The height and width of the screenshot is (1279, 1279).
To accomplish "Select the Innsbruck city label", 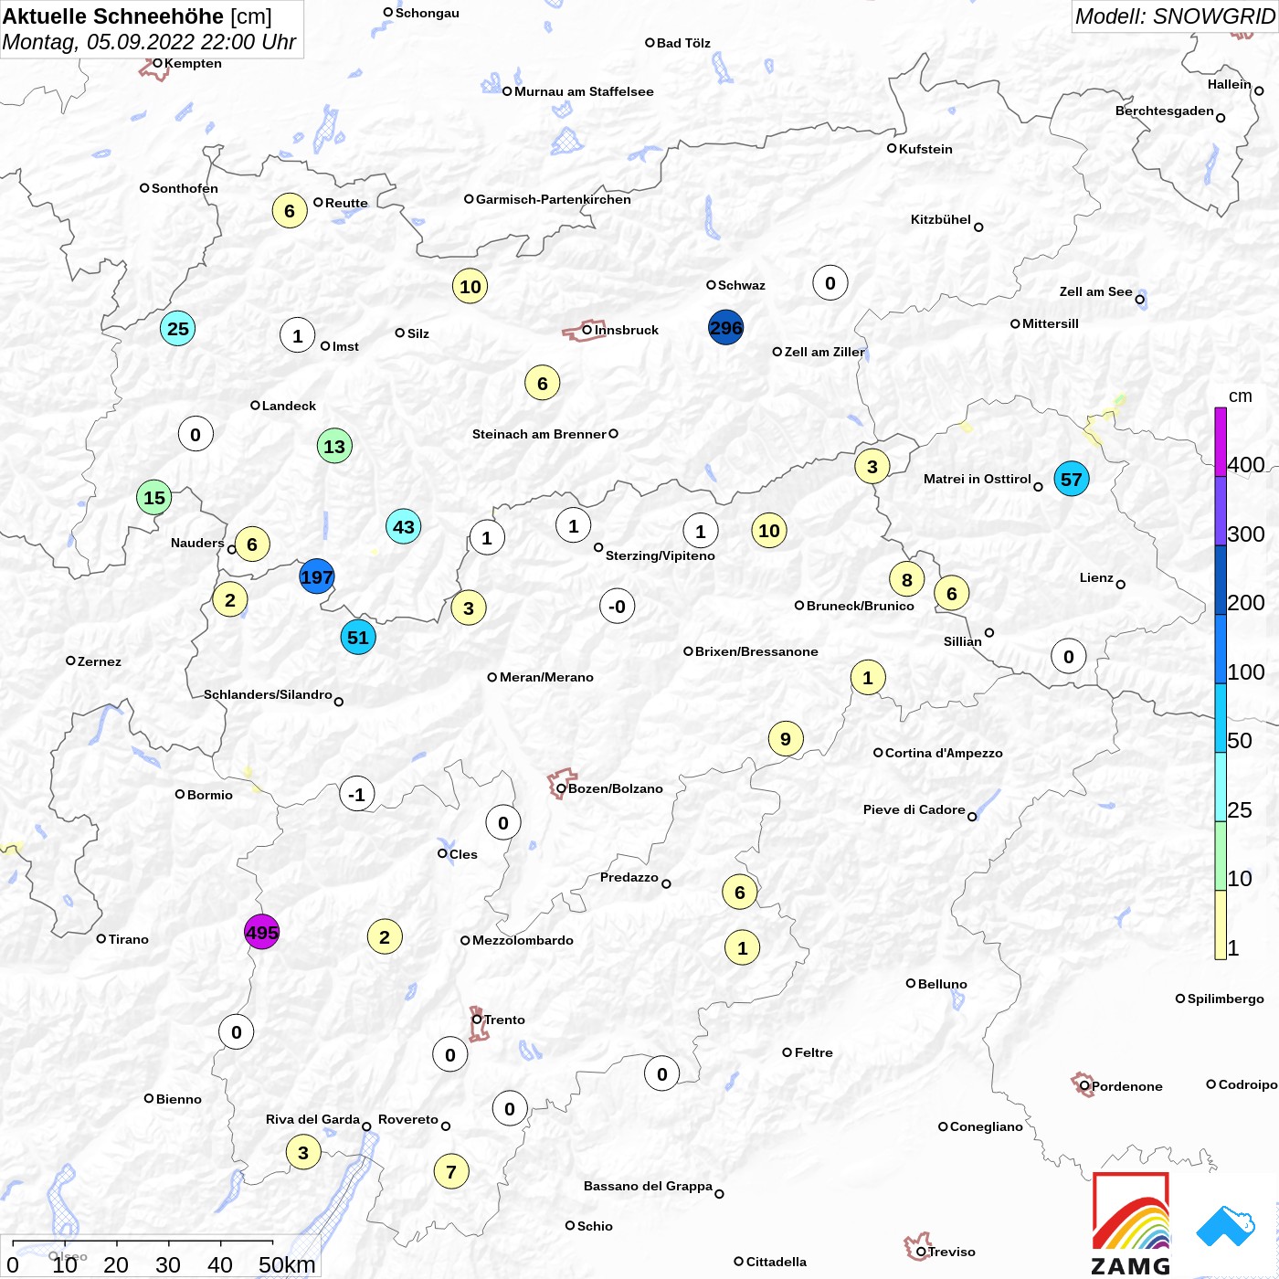I will coord(627,330).
